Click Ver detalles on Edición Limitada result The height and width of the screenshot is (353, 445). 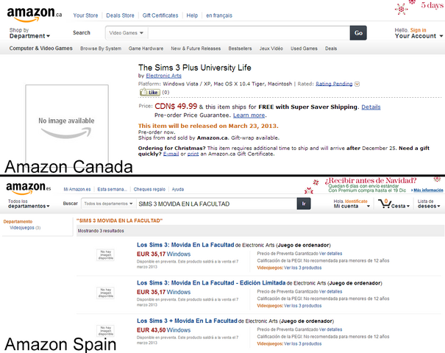(331, 291)
